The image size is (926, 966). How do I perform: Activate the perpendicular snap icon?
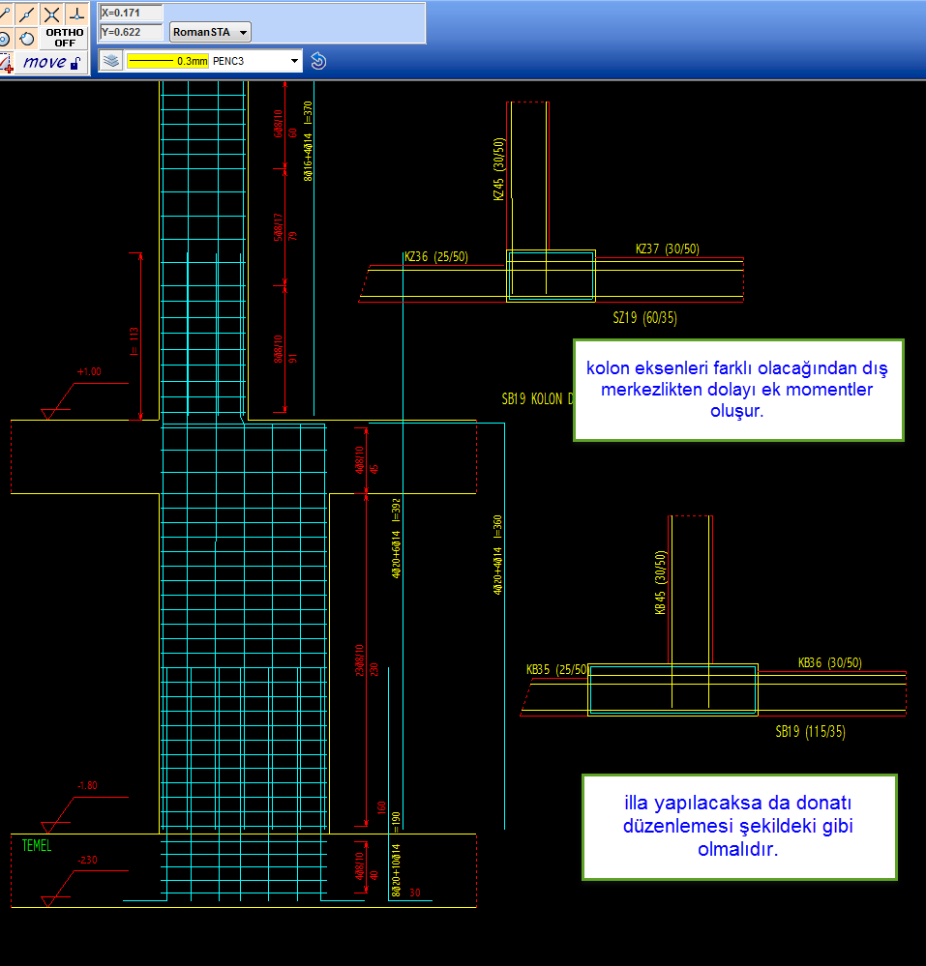pos(76,14)
